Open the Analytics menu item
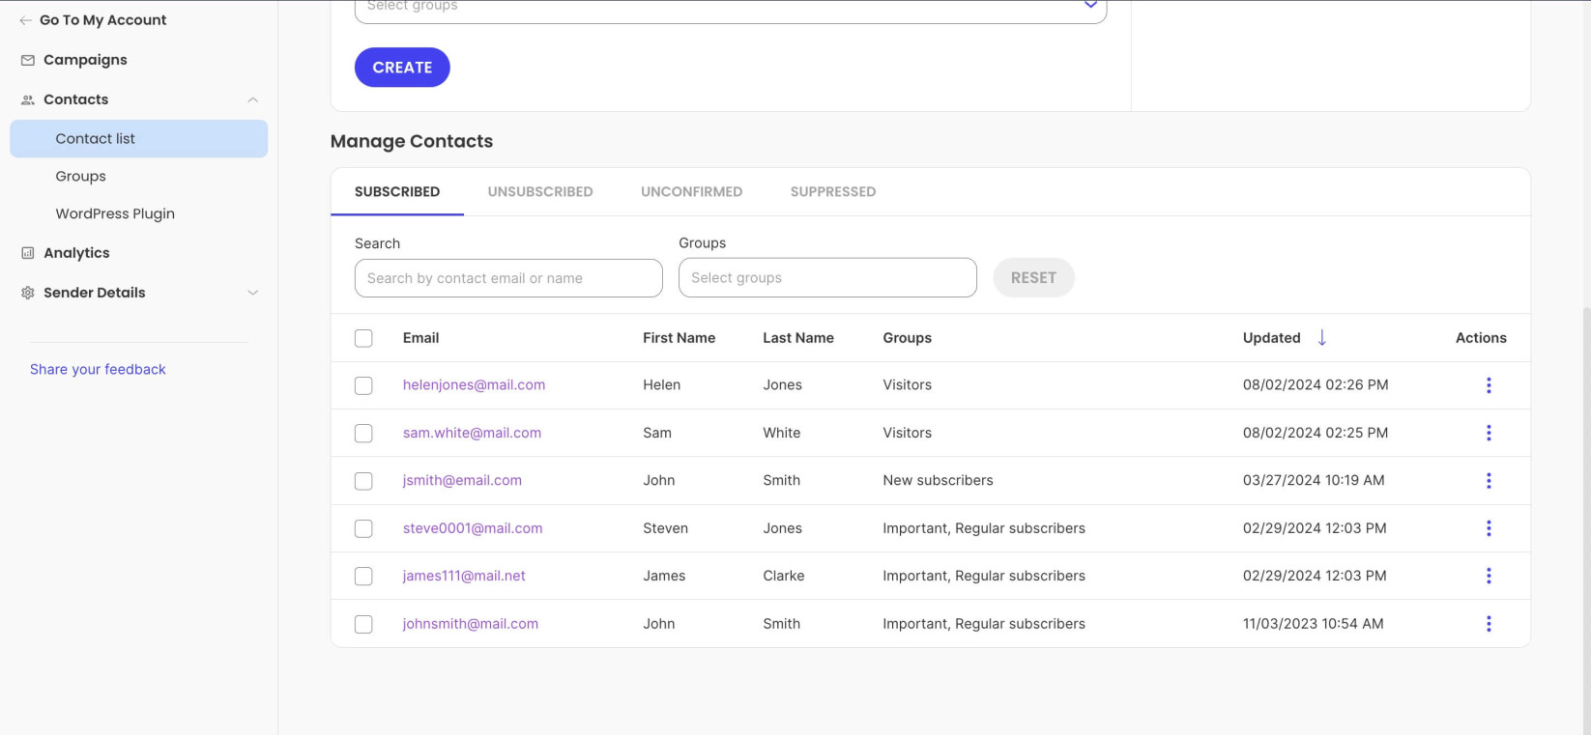Viewport: 1591px width, 735px height. 76,253
